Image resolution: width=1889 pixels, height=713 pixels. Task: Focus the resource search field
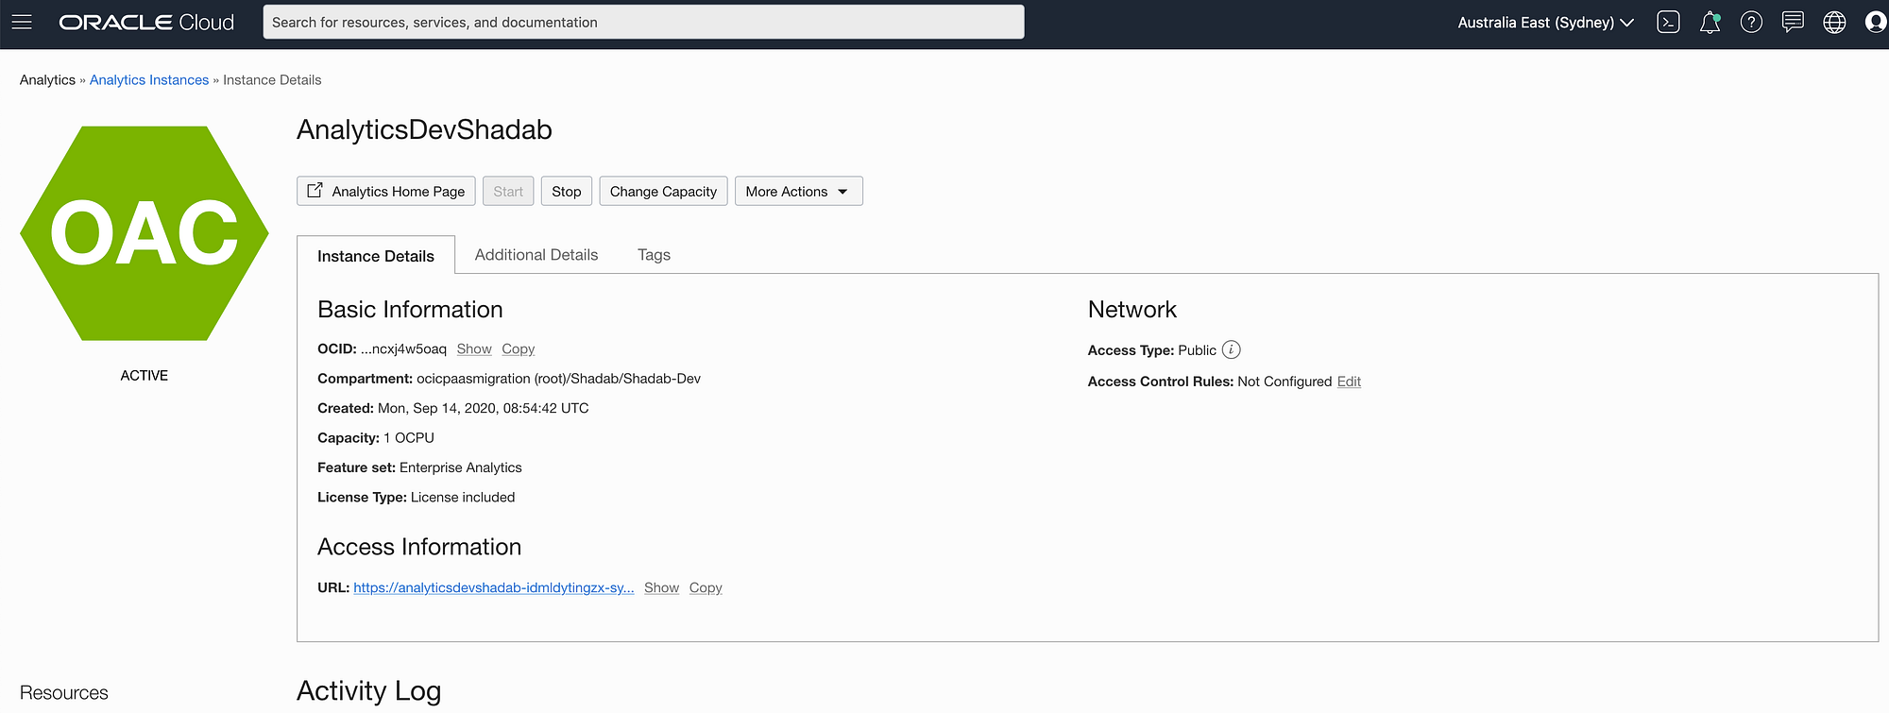click(643, 22)
